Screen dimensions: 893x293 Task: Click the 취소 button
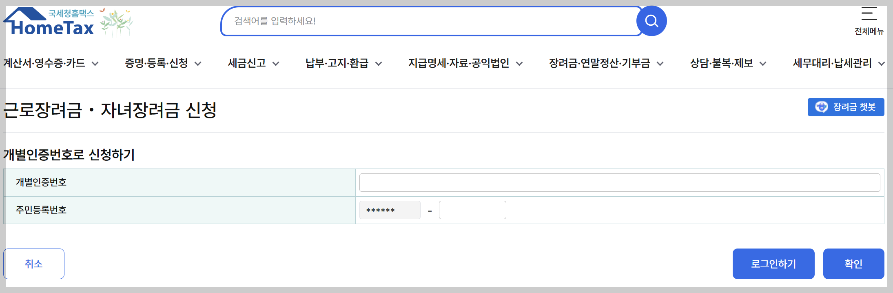(x=34, y=264)
